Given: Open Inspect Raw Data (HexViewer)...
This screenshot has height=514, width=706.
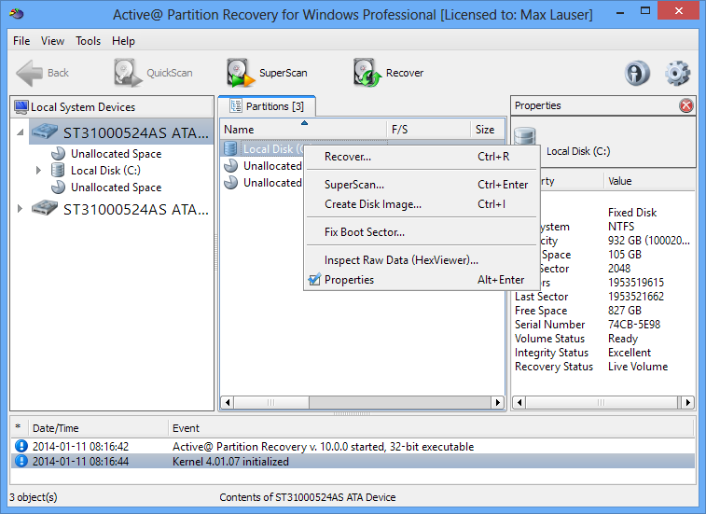Looking at the screenshot, I should point(422,260).
